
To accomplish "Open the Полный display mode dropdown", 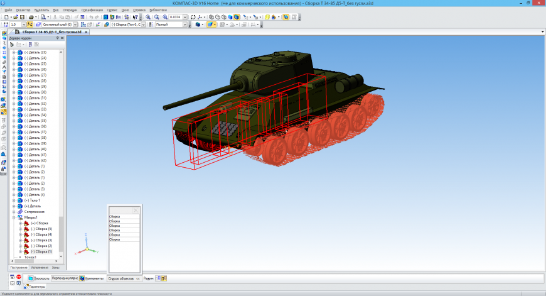I will 185,25.
